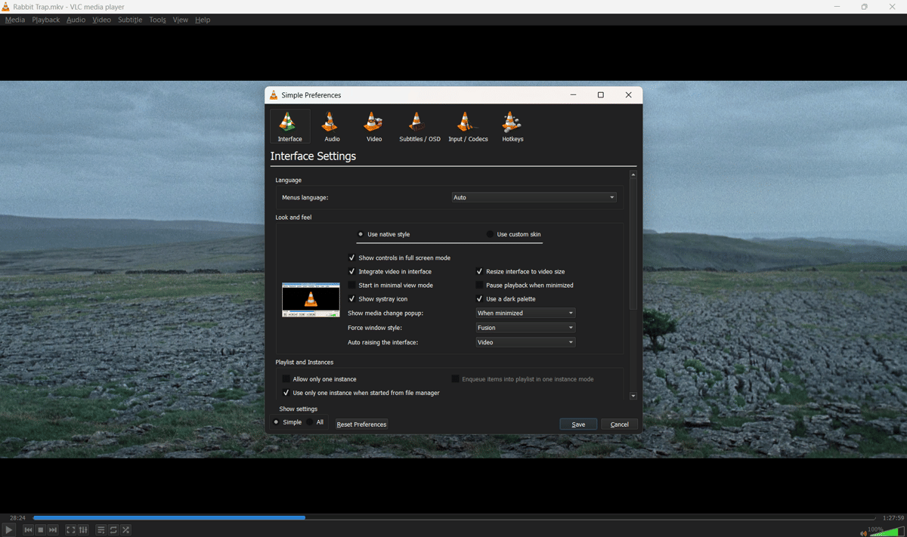Adjust the volume slider

(886, 531)
